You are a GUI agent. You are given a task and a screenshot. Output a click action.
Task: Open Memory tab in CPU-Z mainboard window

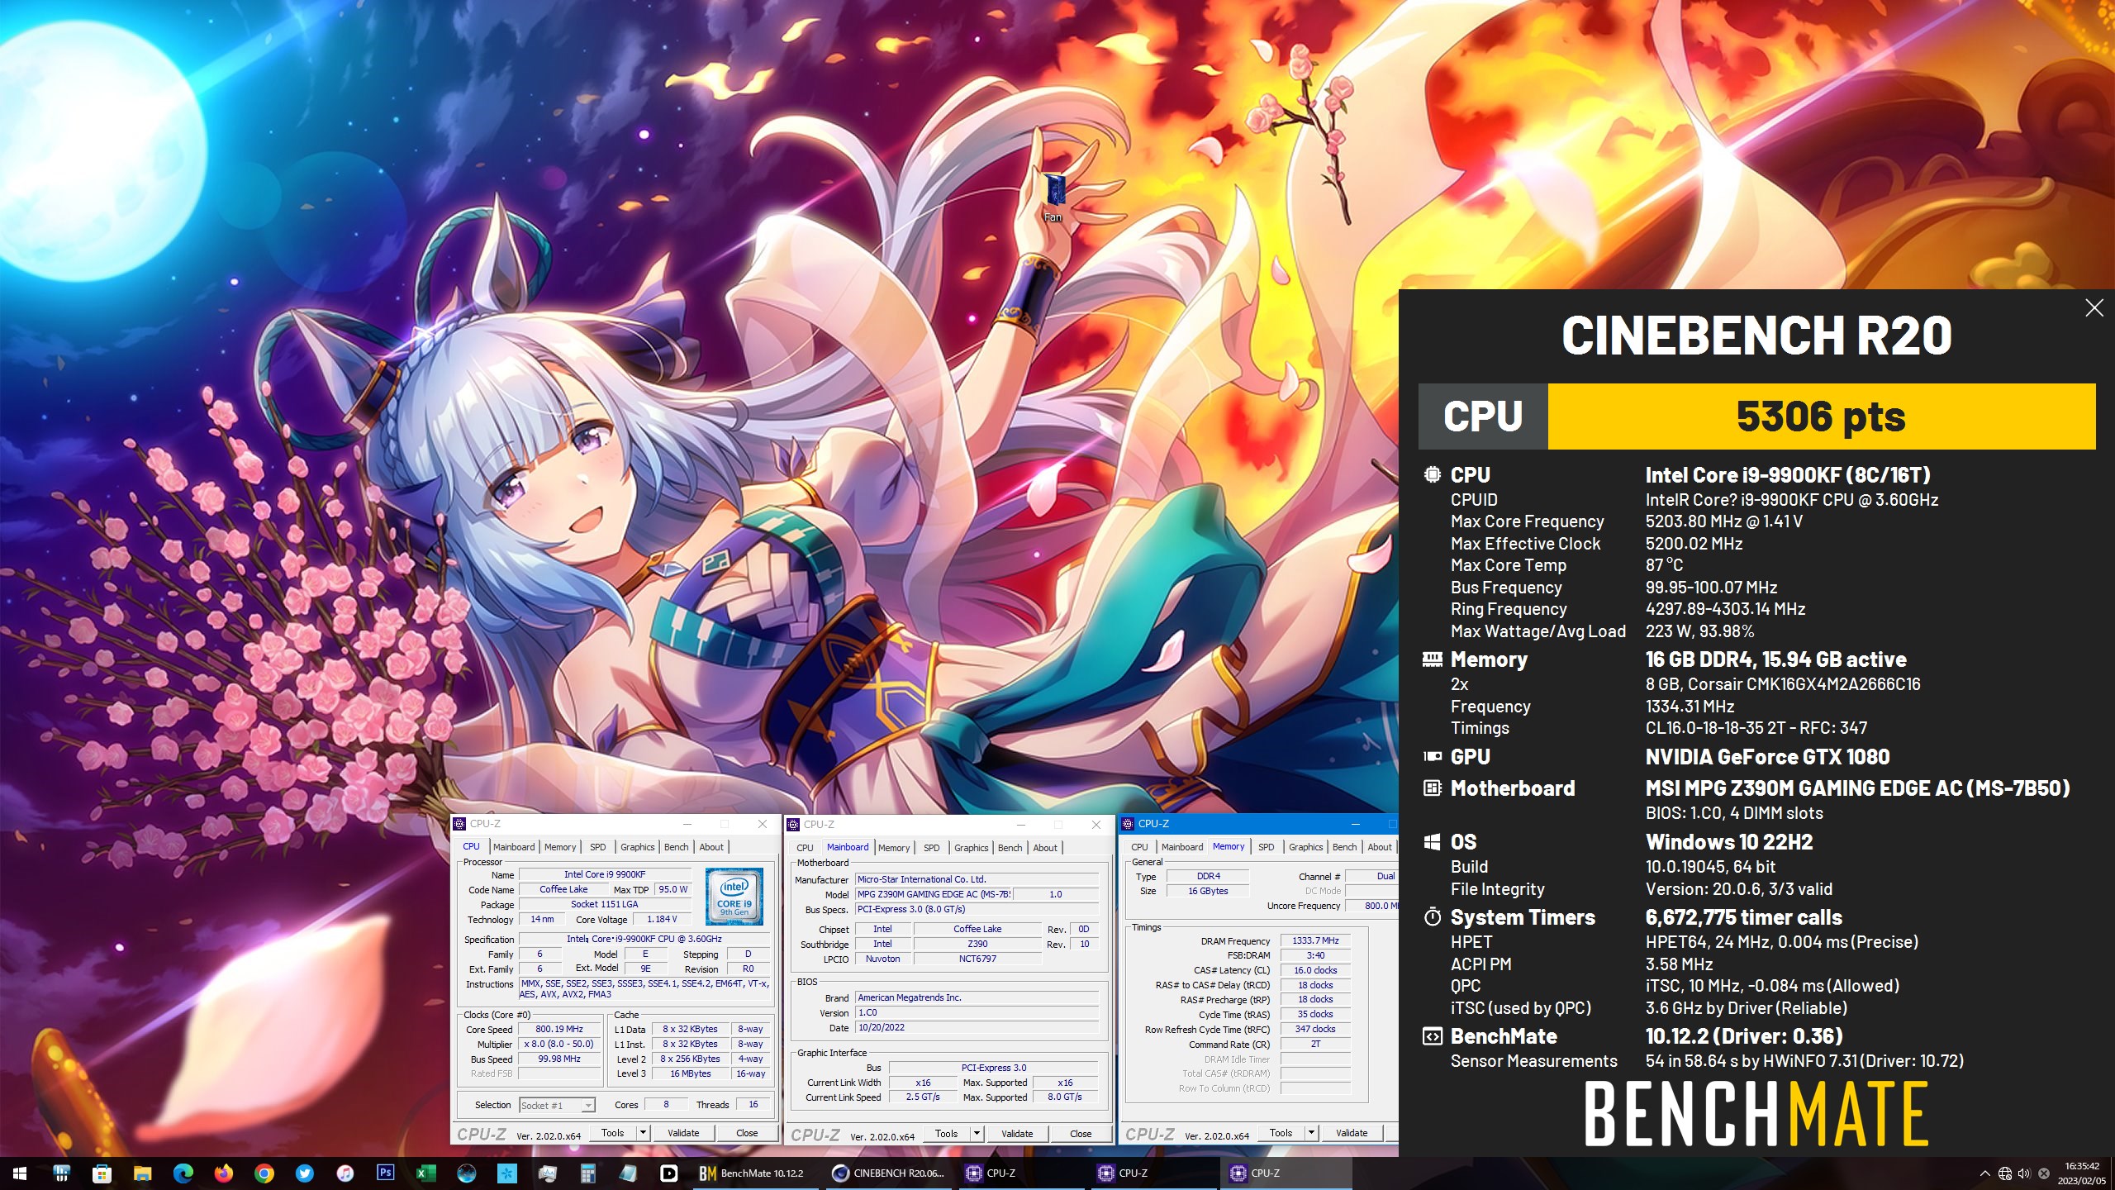click(894, 848)
